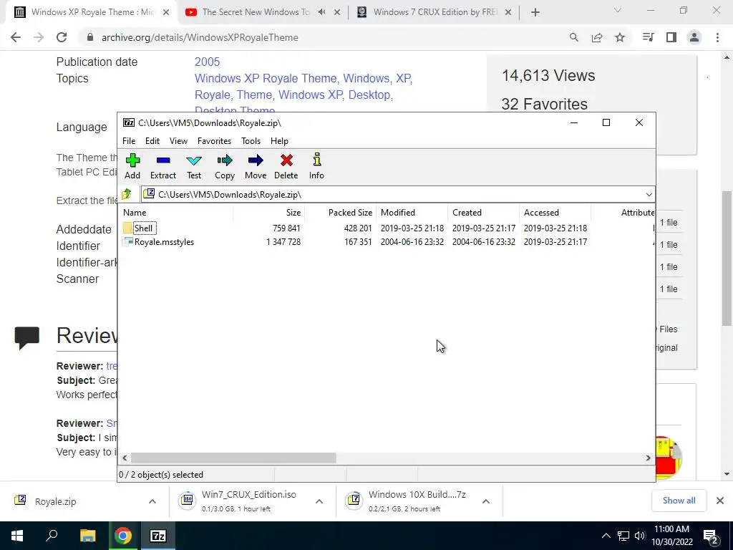Sort files by Size column

(x=269, y=212)
